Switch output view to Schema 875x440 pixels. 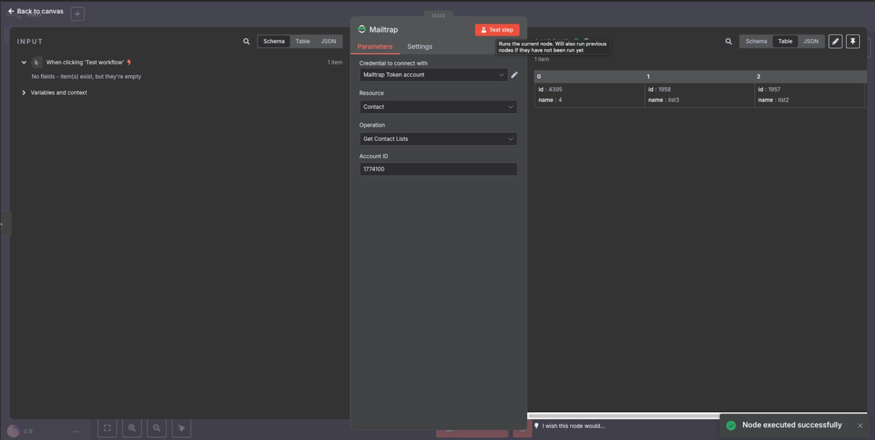(756, 42)
